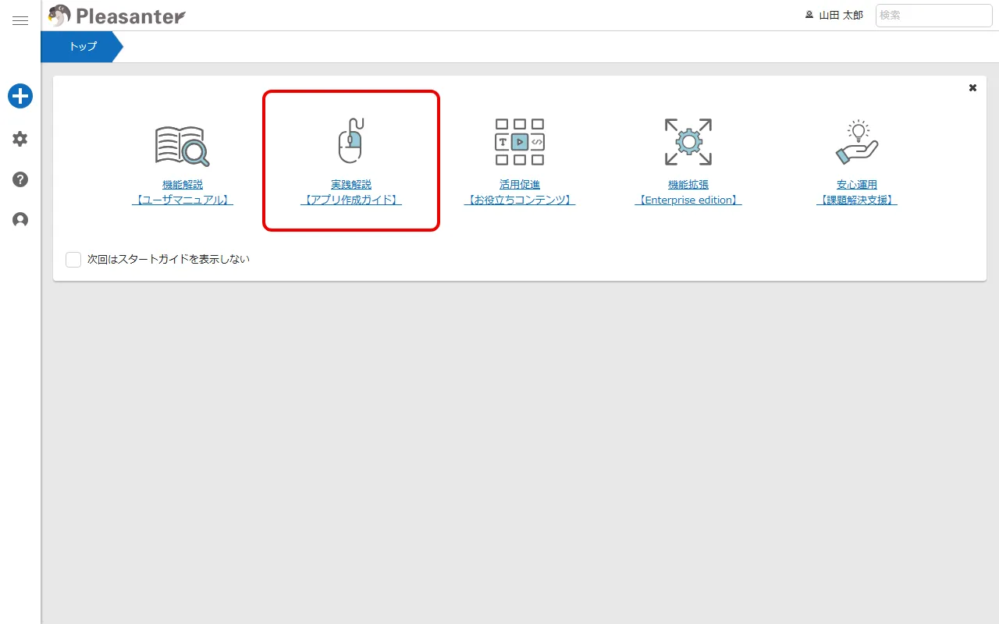Click the content grid icon for 活用促進
The image size is (999, 624).
tap(520, 142)
